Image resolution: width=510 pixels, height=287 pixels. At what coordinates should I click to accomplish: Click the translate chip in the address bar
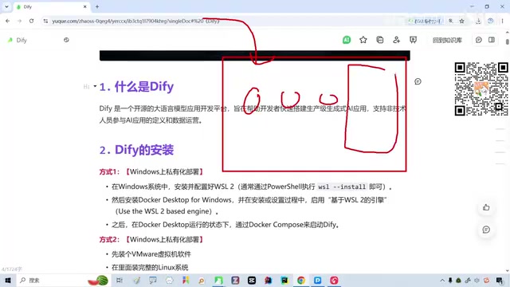tap(426, 21)
